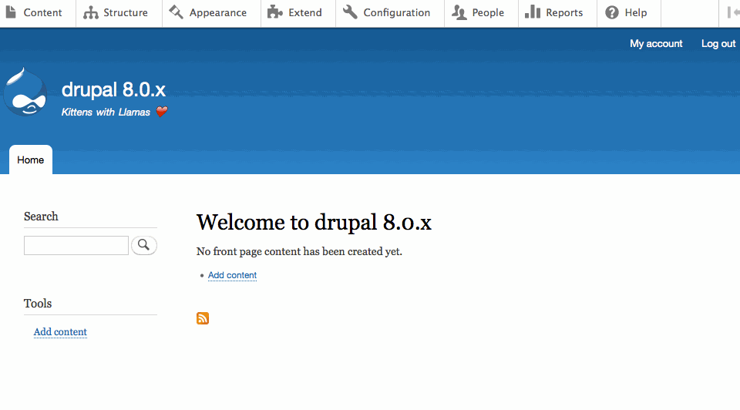Open the Help menu label
This screenshot has height=410, width=740.
tap(636, 13)
